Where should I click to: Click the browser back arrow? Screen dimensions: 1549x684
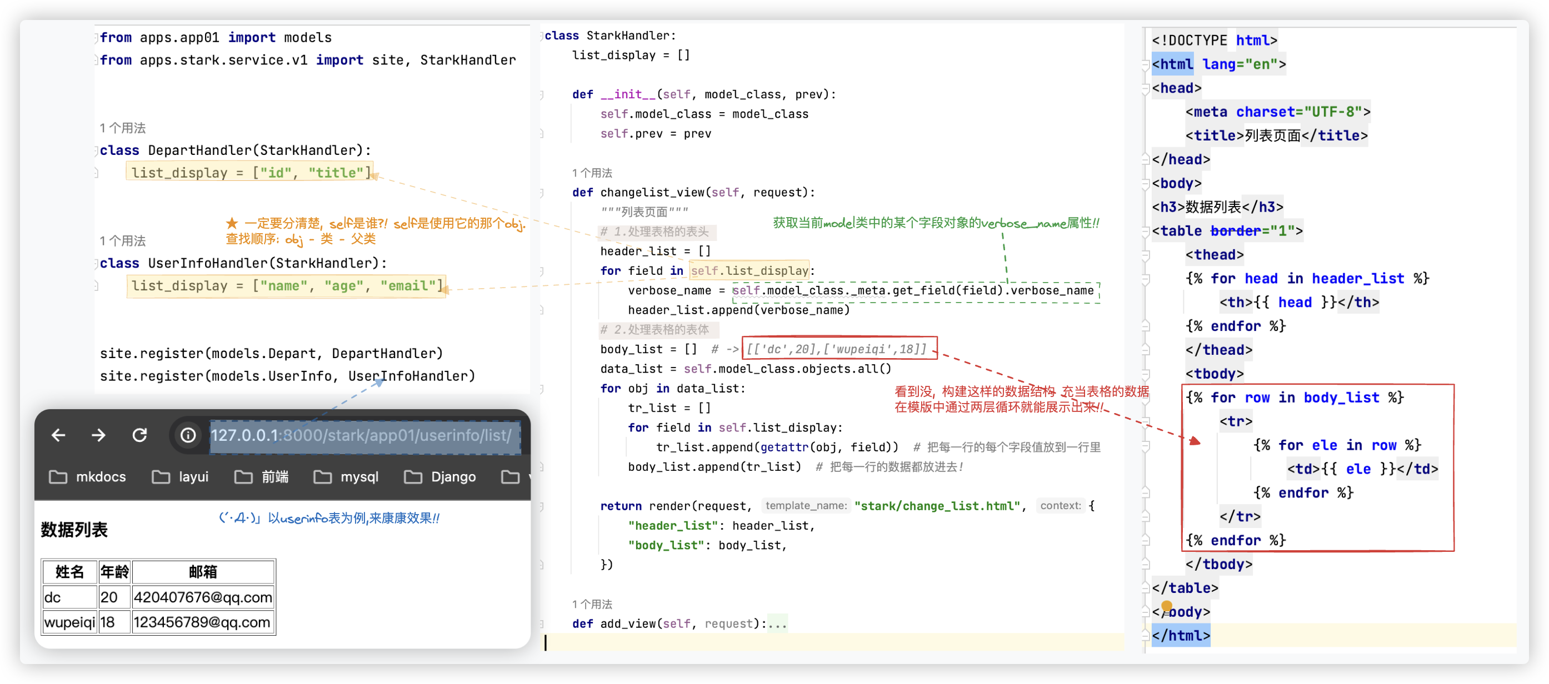pyautogui.click(x=58, y=435)
